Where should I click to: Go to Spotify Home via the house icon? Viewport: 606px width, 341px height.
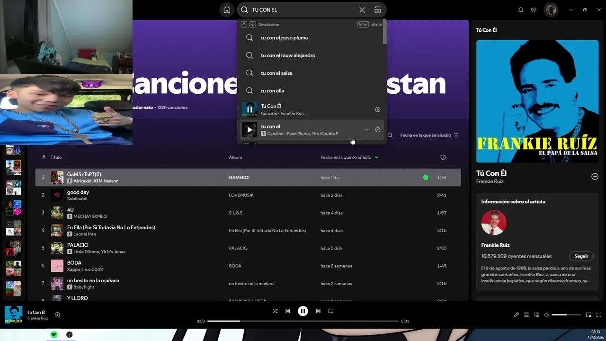pyautogui.click(x=227, y=10)
